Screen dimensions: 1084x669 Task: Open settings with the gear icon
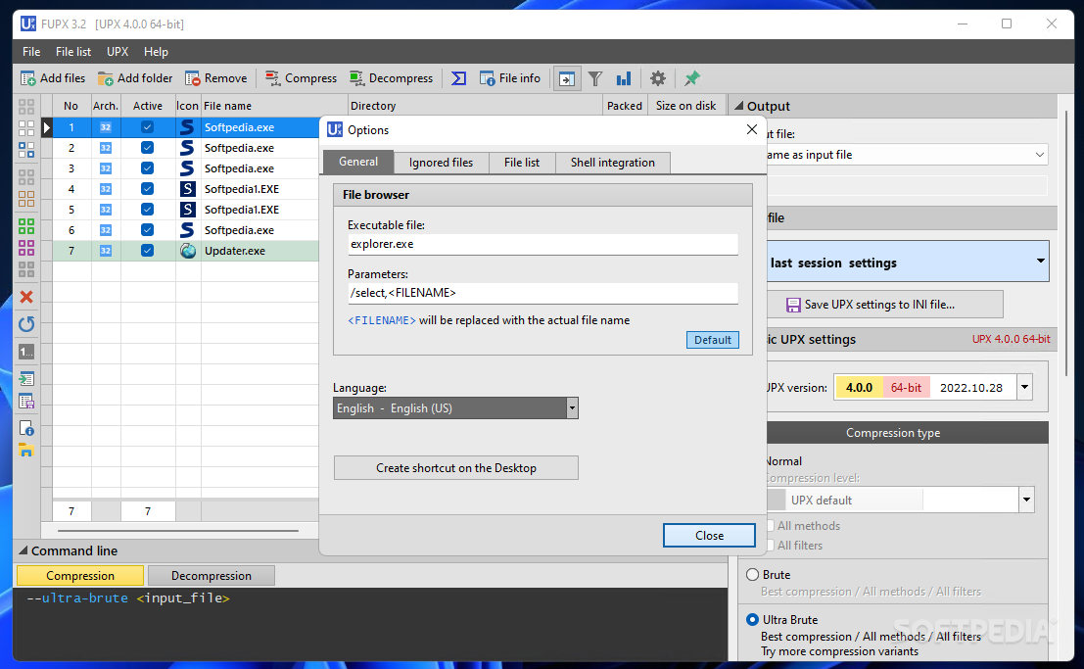tap(657, 79)
